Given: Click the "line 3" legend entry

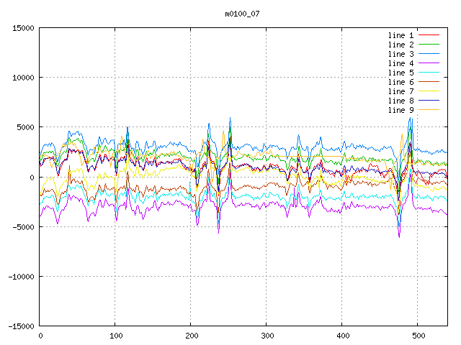Looking at the screenshot, I should (400, 54).
